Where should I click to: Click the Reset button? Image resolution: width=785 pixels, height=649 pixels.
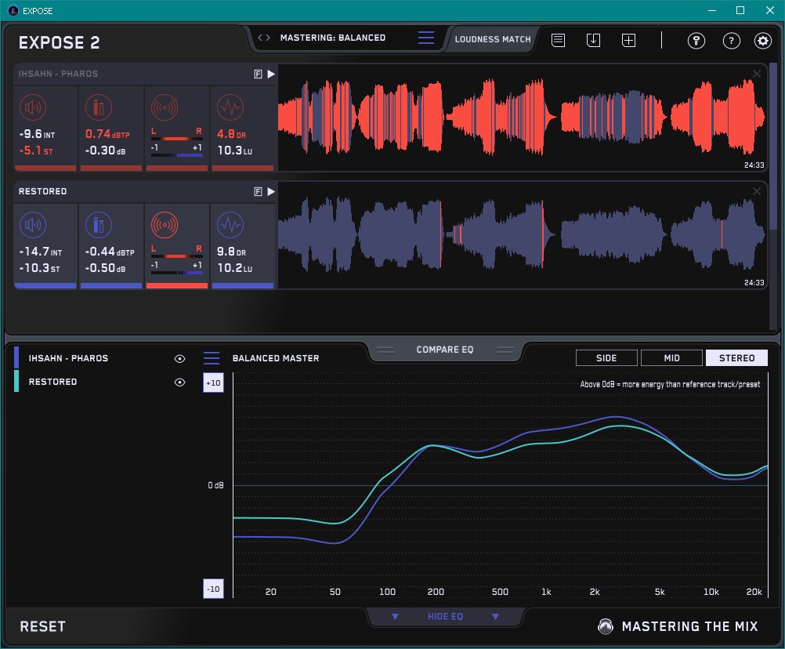[x=43, y=626]
